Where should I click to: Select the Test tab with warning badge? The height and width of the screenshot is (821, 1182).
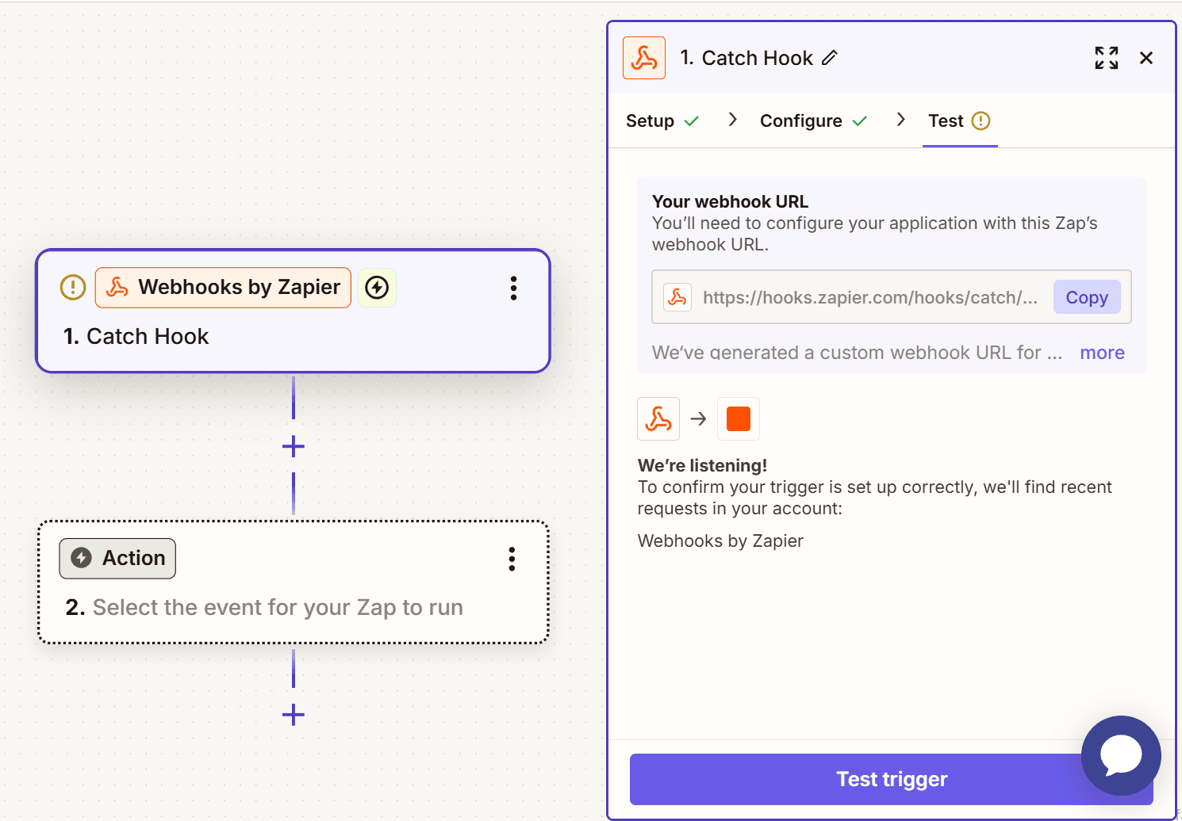click(946, 120)
